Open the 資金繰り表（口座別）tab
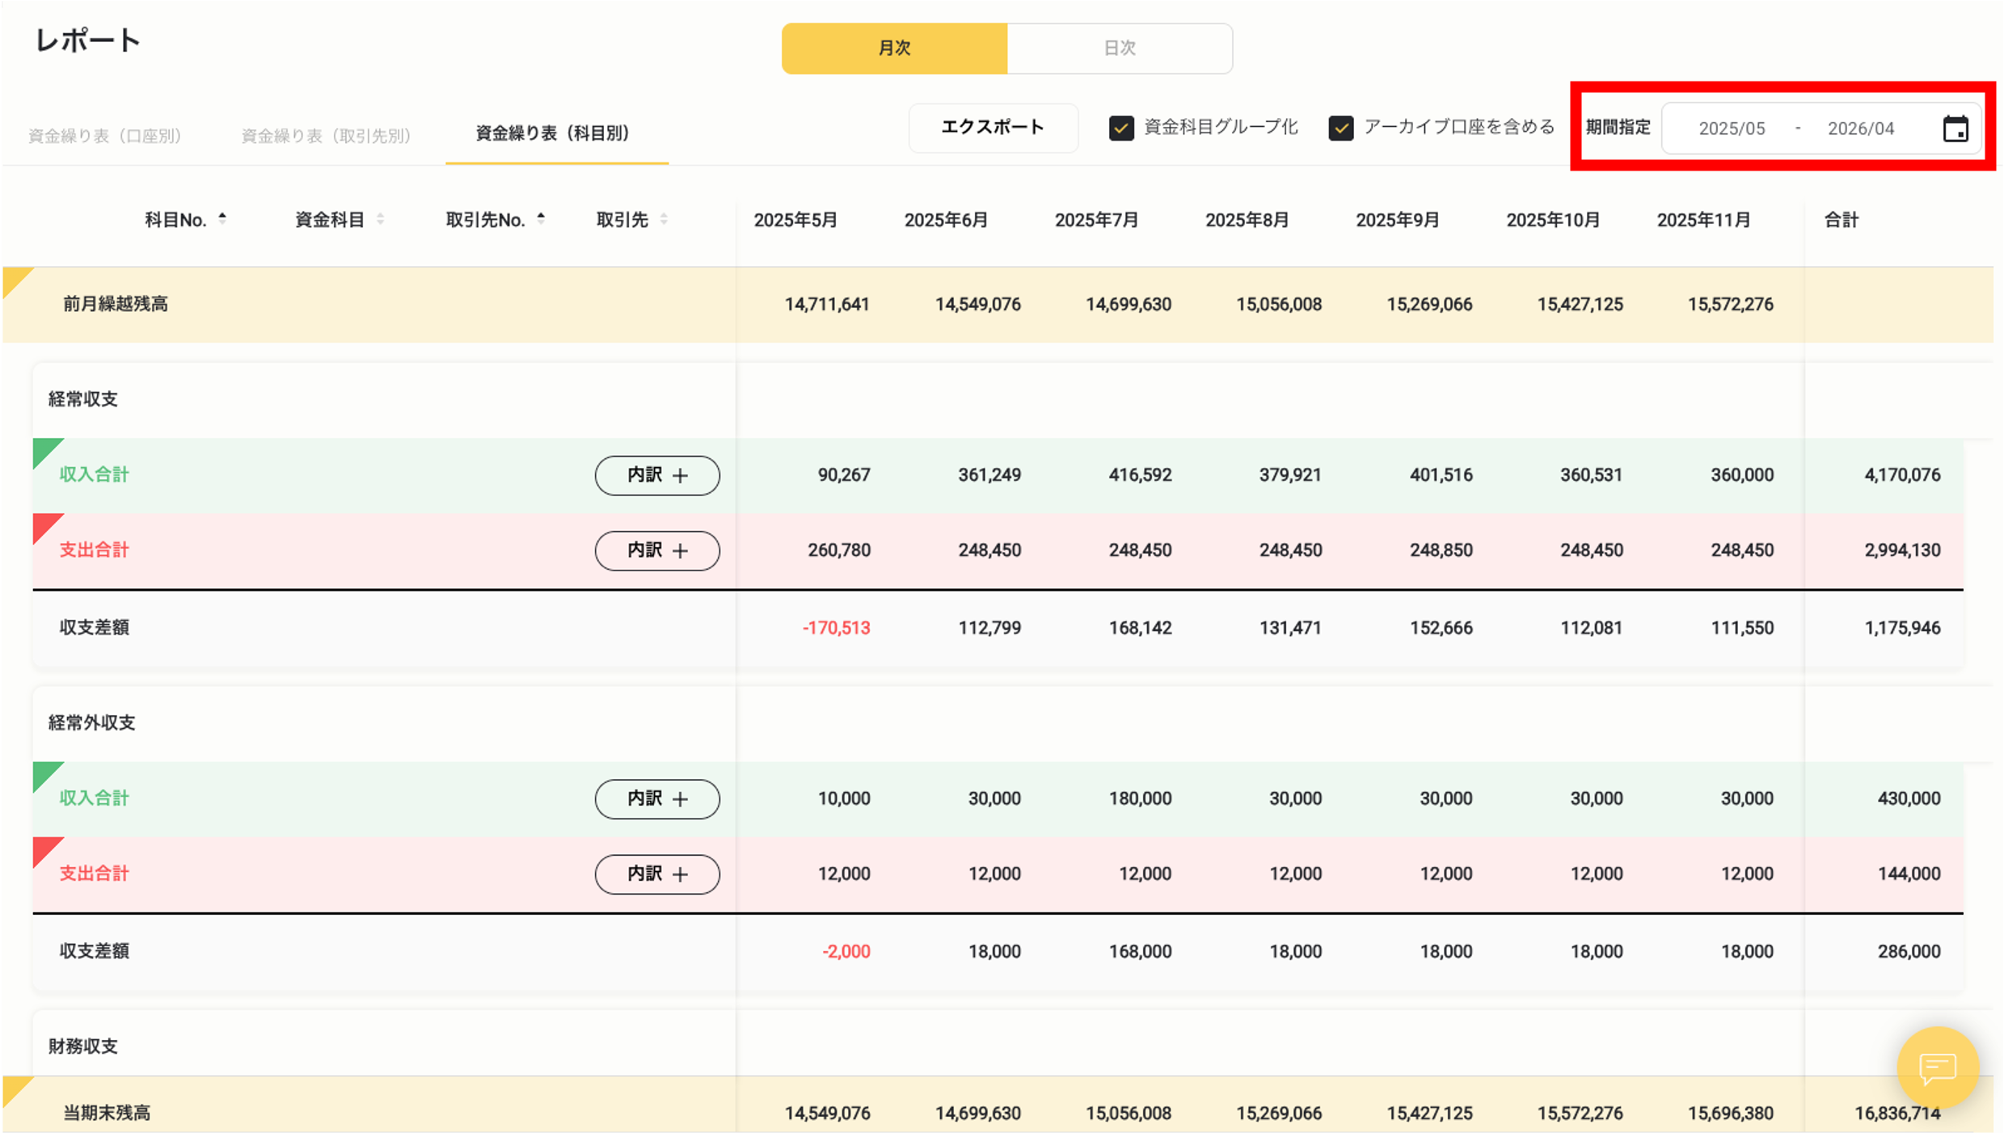 click(x=105, y=135)
